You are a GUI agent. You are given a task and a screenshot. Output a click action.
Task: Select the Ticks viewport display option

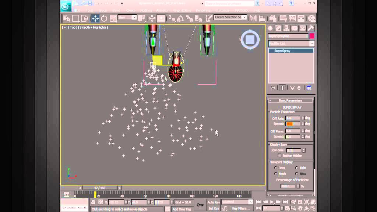tap(296, 168)
